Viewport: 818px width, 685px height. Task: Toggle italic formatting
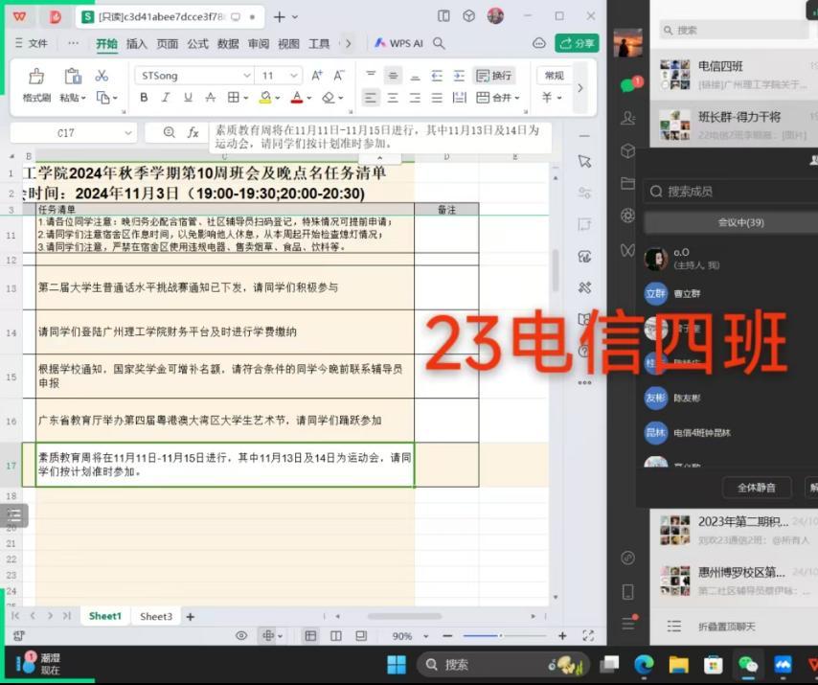point(166,98)
